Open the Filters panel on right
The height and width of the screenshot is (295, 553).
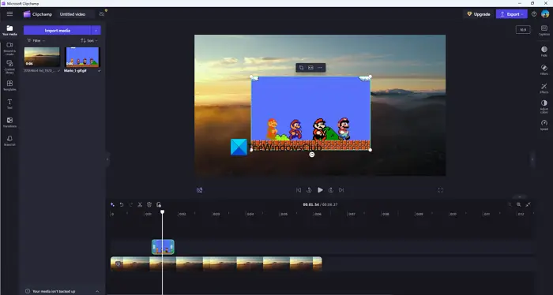click(x=544, y=69)
